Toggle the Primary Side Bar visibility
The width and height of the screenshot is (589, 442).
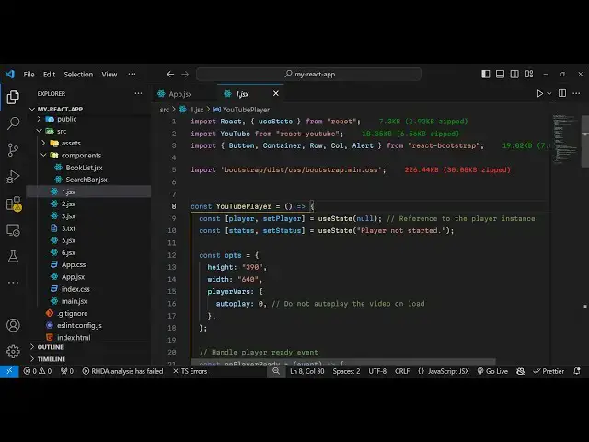click(485, 74)
